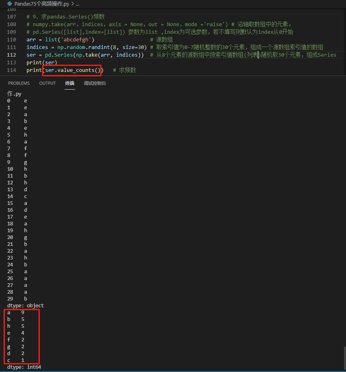Open the Pandas75个高频操作.py breadcrumb
Screen dimensions: 346x372
(42, 4)
